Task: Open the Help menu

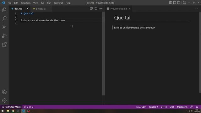Action: (x=68, y=3)
